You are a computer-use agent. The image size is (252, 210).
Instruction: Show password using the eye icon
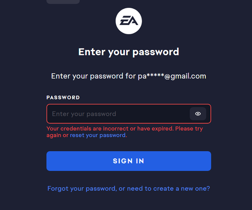198,114
